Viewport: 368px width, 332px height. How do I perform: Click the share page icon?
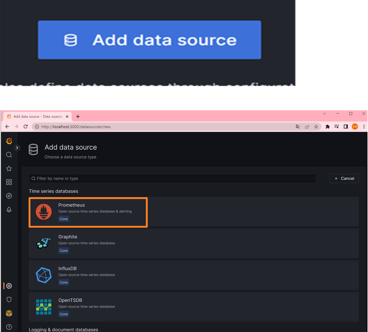307,127
